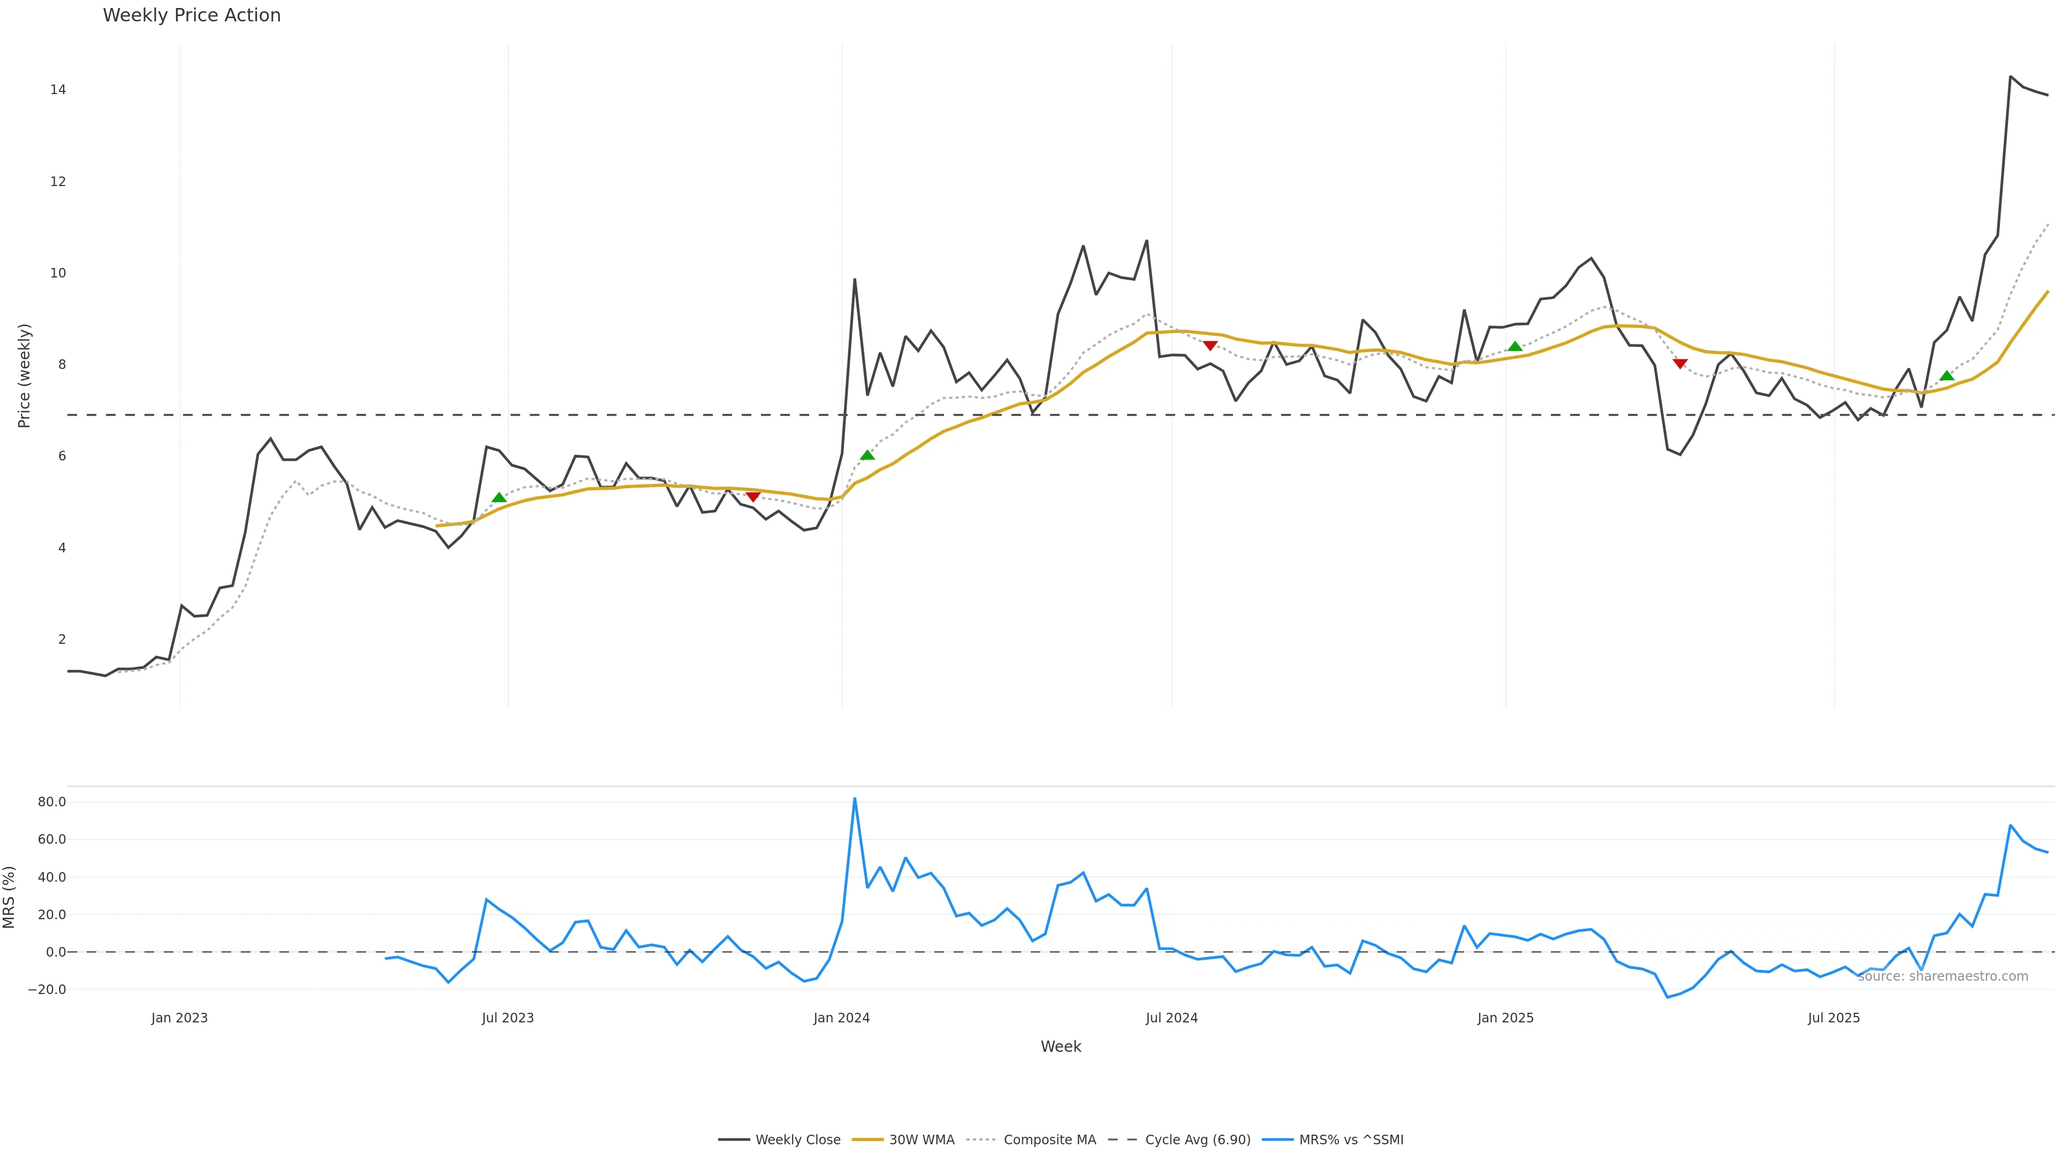Click the Weekly Price Action chart title

click(192, 15)
